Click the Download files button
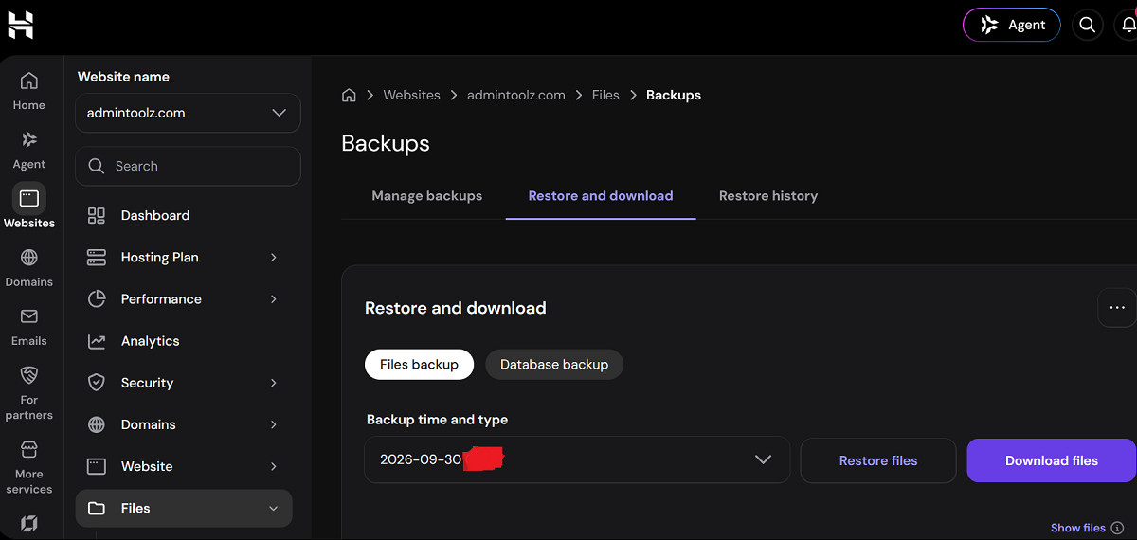Screen dimensions: 1137x540 [1052, 460]
